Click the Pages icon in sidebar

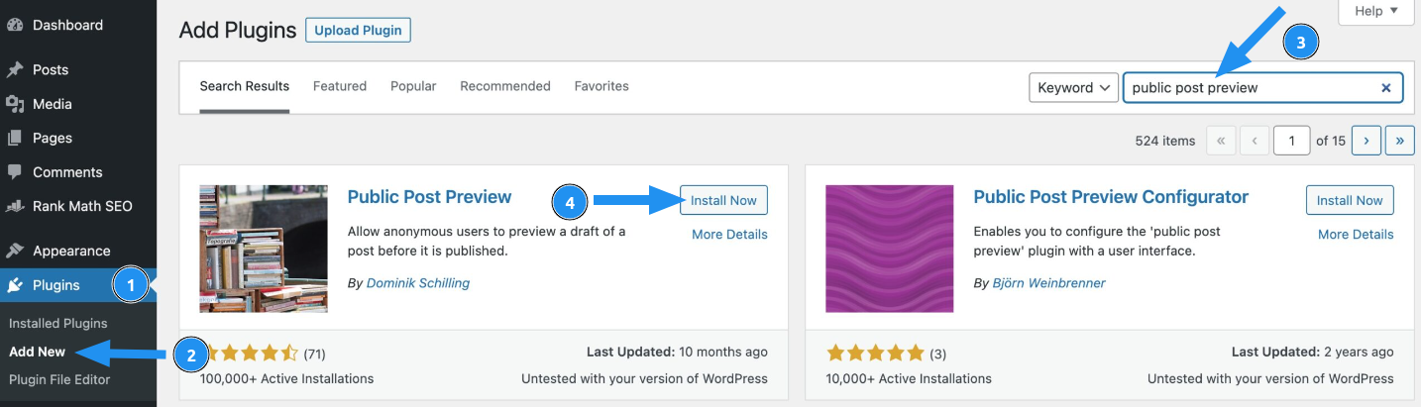15,138
